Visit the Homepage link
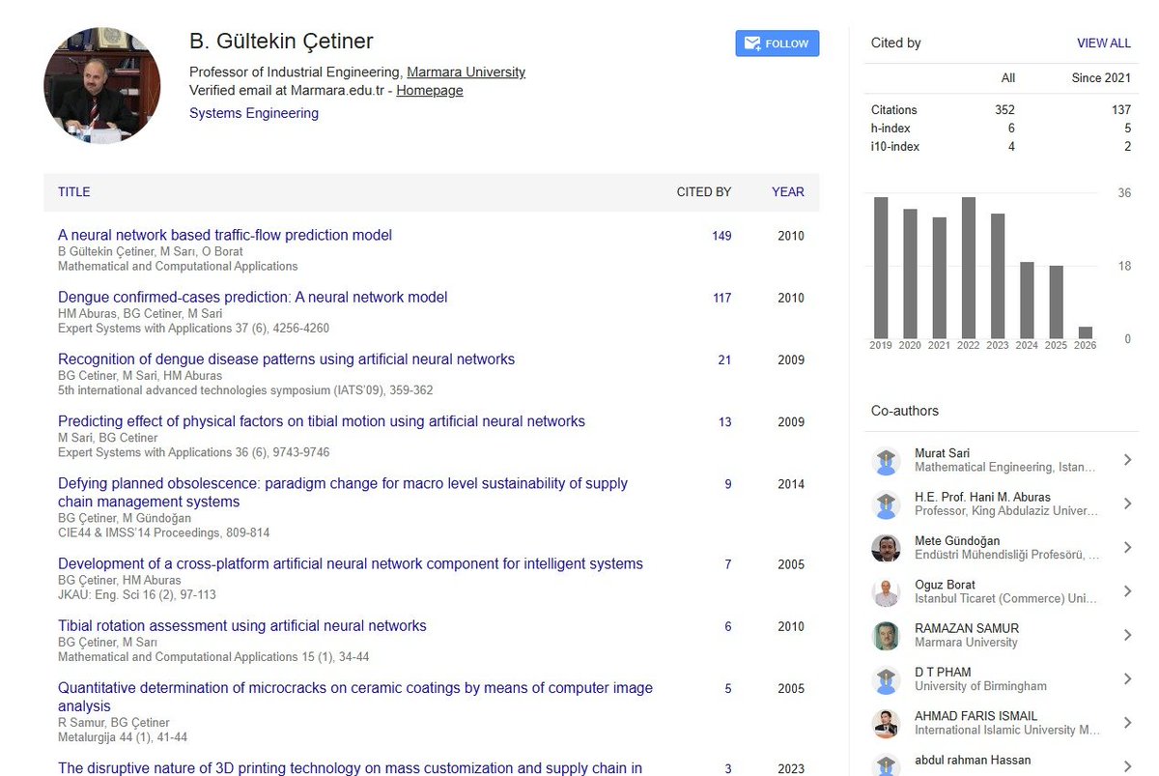The height and width of the screenshot is (776, 1159). (430, 90)
